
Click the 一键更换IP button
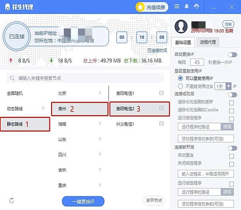(83, 201)
